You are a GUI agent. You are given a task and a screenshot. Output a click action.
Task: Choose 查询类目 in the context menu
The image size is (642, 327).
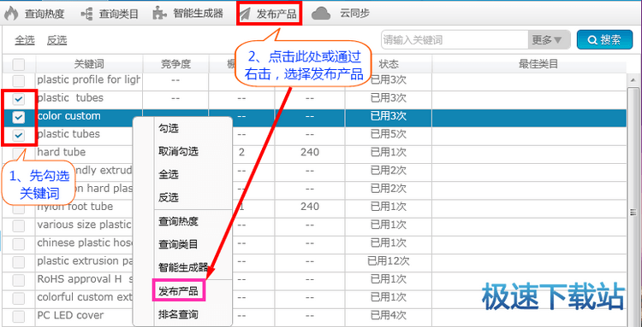pos(182,244)
